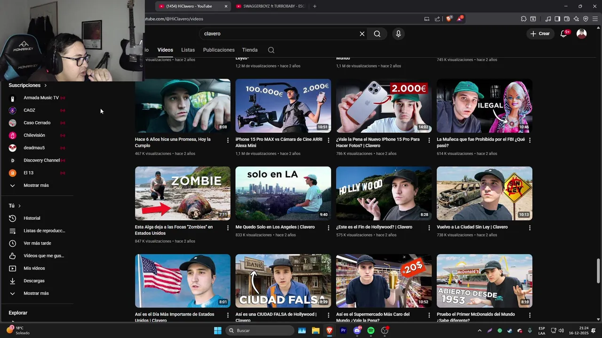Toggle the browser sidebar panel icon
This screenshot has height=338, width=602.
coord(557,19)
